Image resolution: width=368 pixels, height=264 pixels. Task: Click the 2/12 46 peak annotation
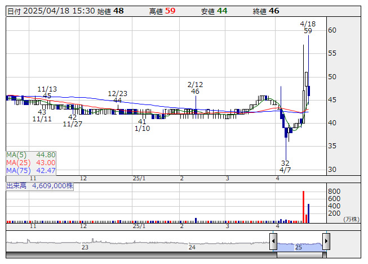(195, 88)
